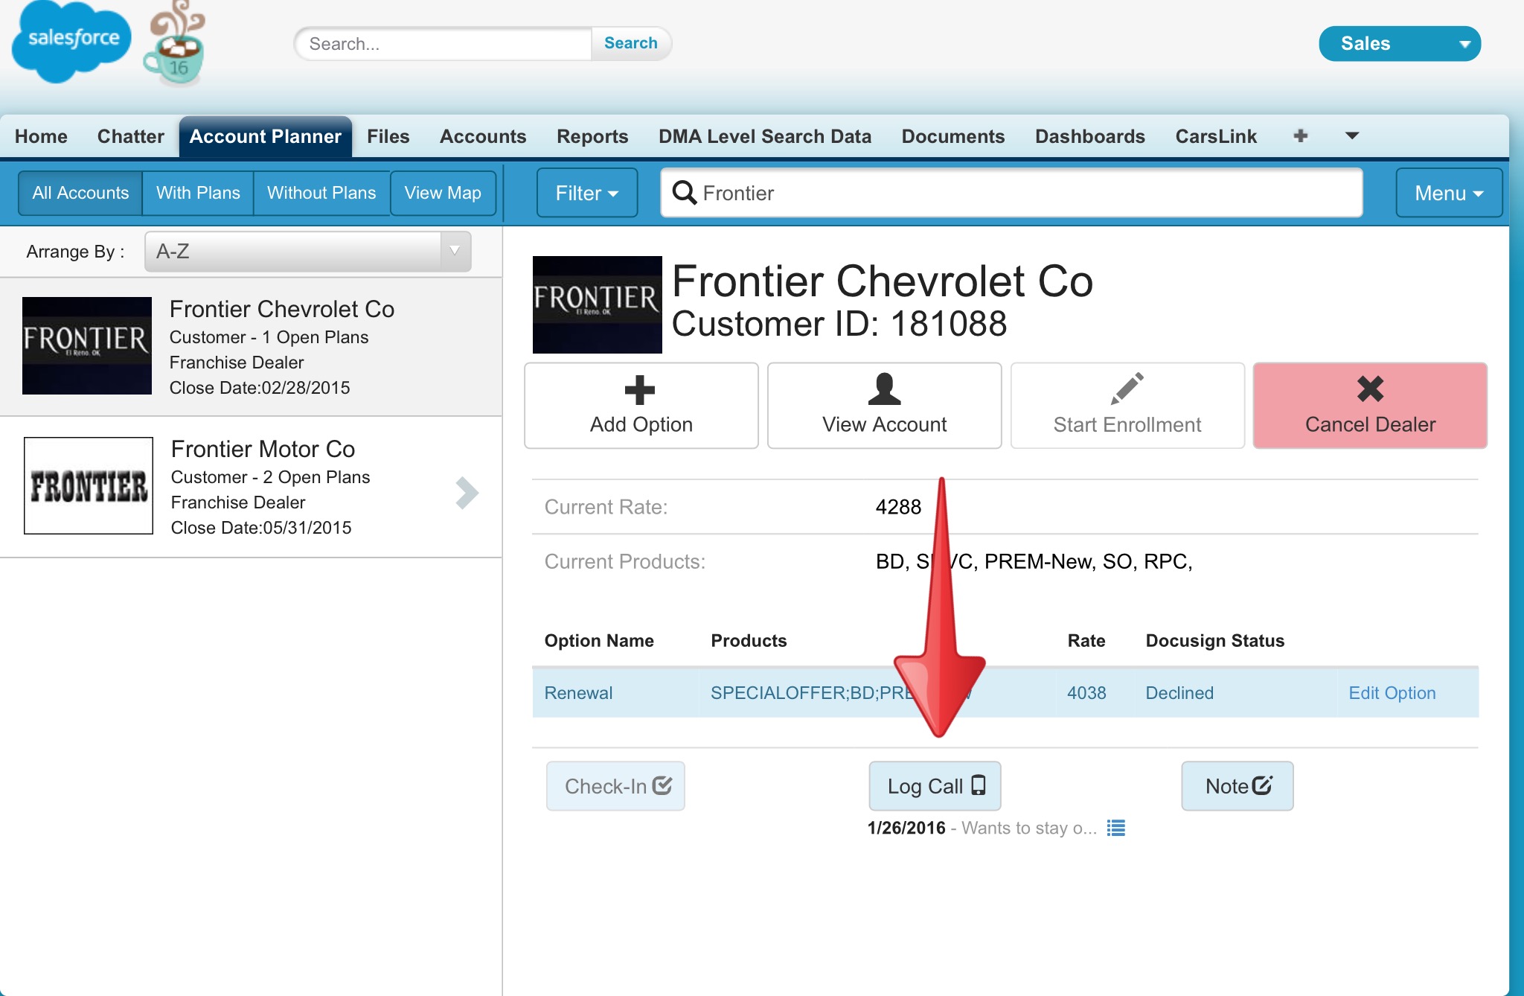Image resolution: width=1524 pixels, height=996 pixels.
Task: Click the Edit Option link
Action: click(x=1392, y=693)
